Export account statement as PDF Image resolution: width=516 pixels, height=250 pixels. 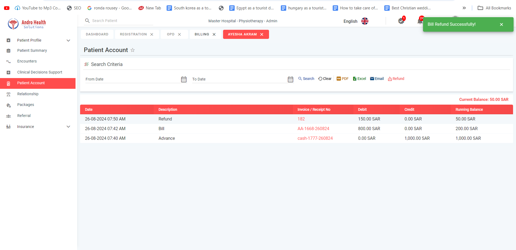tap(342, 79)
